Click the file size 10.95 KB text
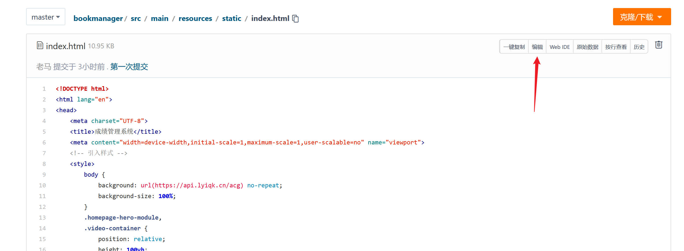 pos(101,46)
